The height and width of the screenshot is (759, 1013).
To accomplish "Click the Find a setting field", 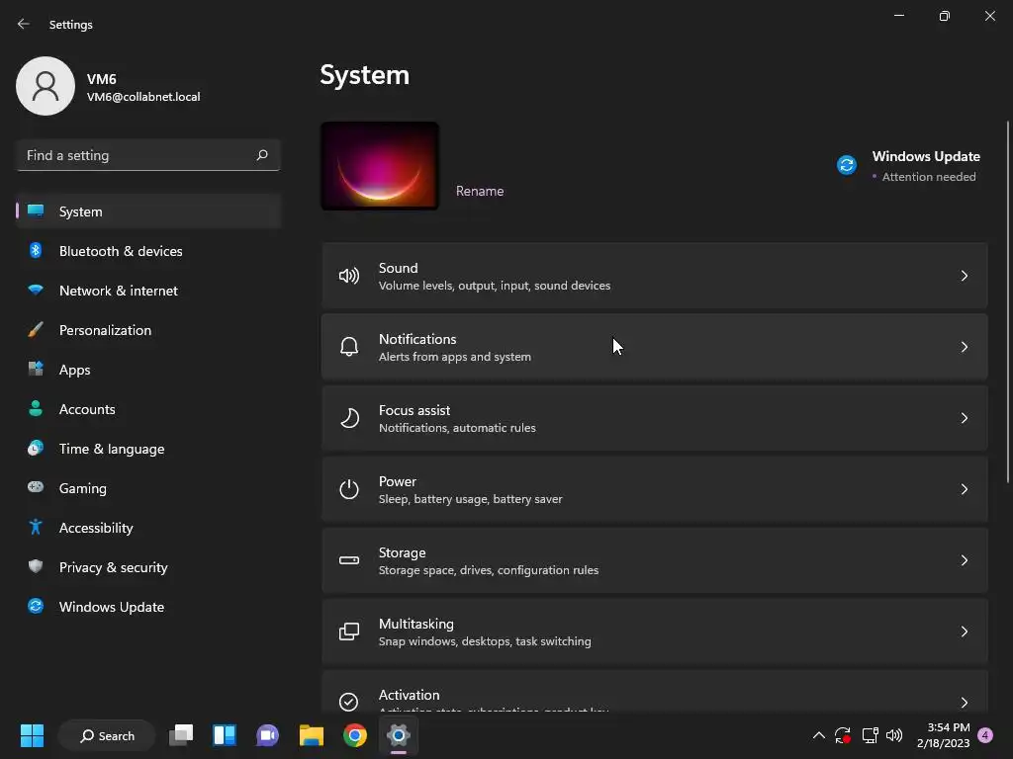I will pos(148,155).
